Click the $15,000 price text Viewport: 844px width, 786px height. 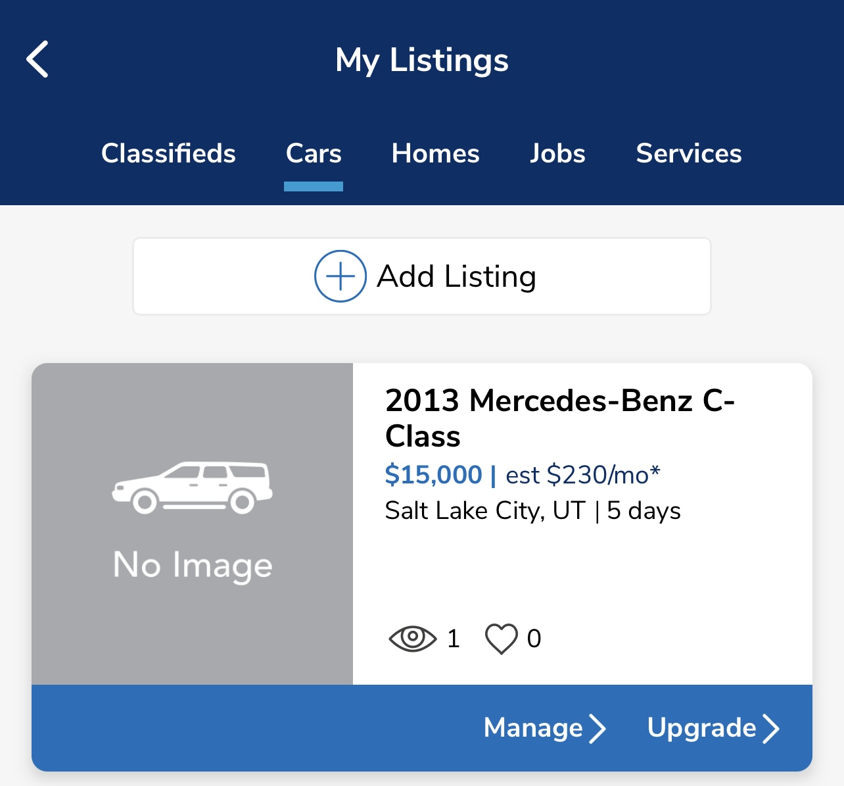[x=433, y=474]
